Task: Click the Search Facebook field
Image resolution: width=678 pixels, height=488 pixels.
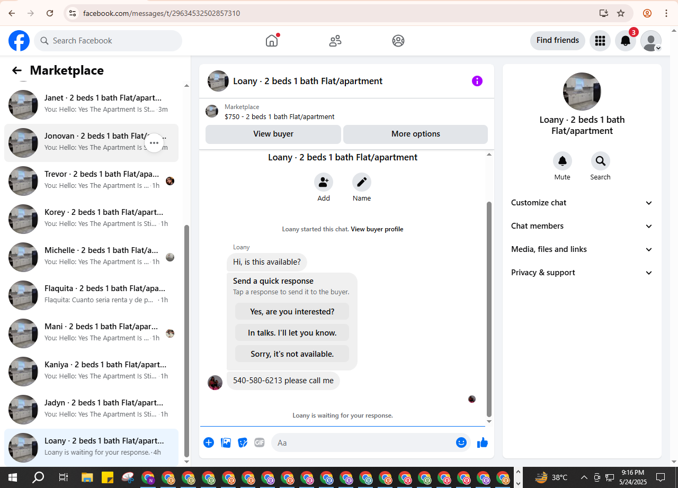Action: (x=108, y=41)
